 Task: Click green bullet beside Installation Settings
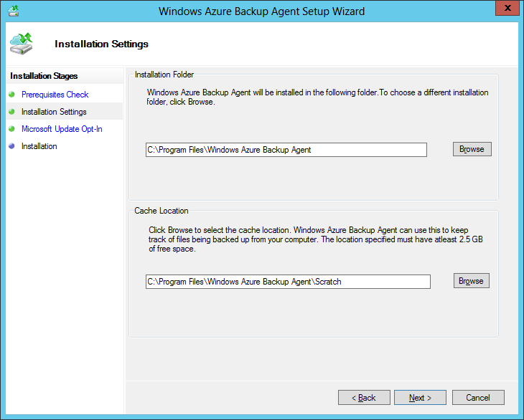click(12, 111)
